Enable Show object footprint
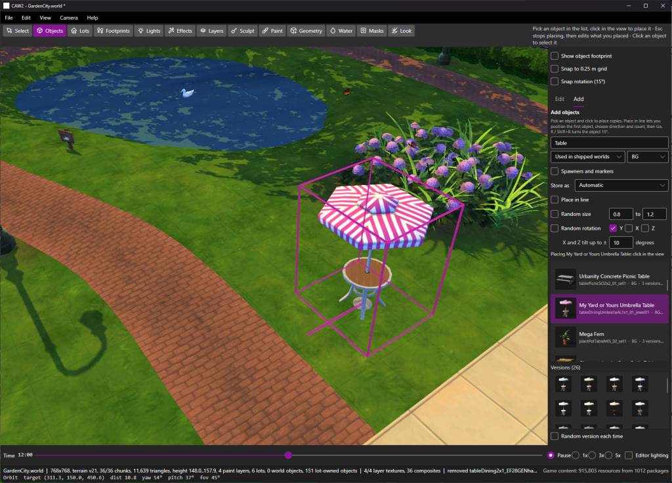Image resolution: width=672 pixels, height=483 pixels. click(x=555, y=56)
